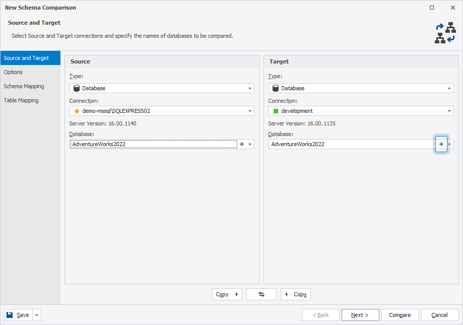463x325 pixels.
Task: Click the green square icon for development connection
Action: click(275, 111)
